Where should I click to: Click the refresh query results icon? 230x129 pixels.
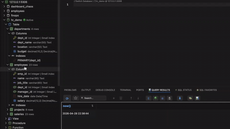pos(67,98)
